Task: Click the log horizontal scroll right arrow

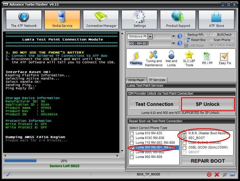Action: (117, 156)
